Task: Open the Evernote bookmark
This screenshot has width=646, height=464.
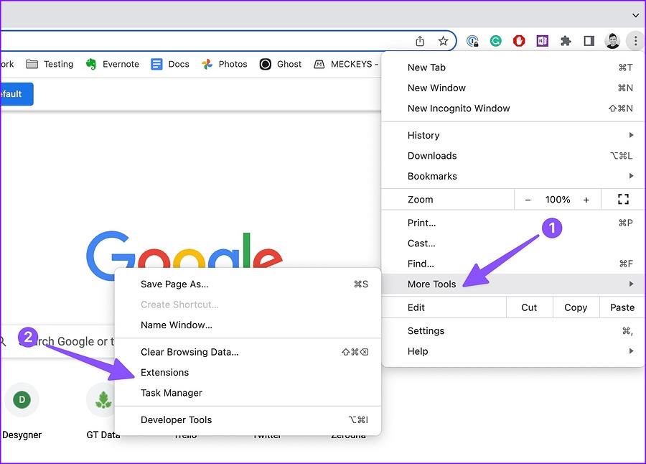Action: point(113,64)
